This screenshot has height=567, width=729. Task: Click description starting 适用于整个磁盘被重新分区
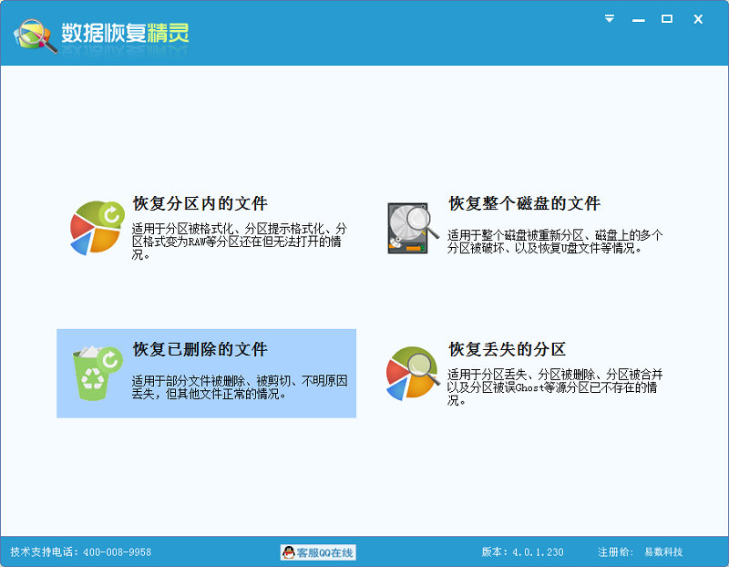point(555,242)
